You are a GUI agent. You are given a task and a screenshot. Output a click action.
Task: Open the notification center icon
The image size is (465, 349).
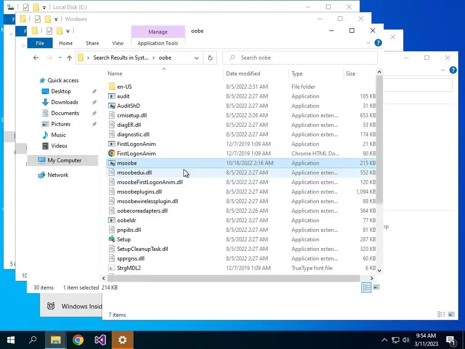450,340
